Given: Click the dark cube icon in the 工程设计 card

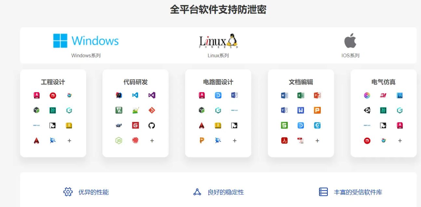Looking at the screenshot, I should 36,110.
